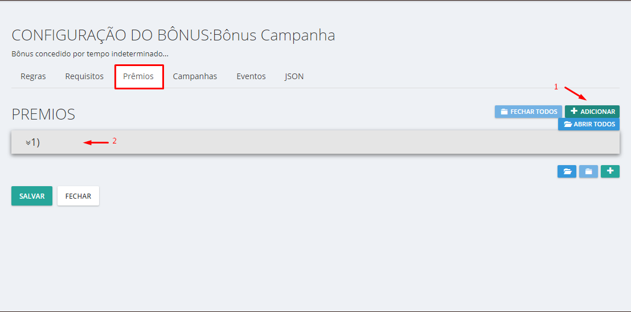Click the empty gray premio row panel

342,142
